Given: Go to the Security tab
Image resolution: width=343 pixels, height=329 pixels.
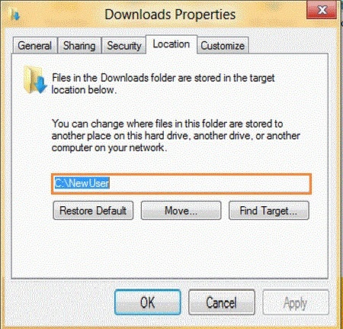Looking at the screenshot, I should pos(123,46).
